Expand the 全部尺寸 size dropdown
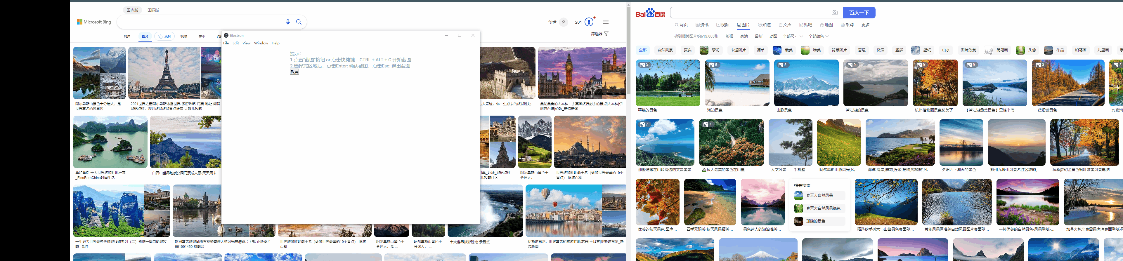Screen dimensions: 1123x261 tap(793, 36)
